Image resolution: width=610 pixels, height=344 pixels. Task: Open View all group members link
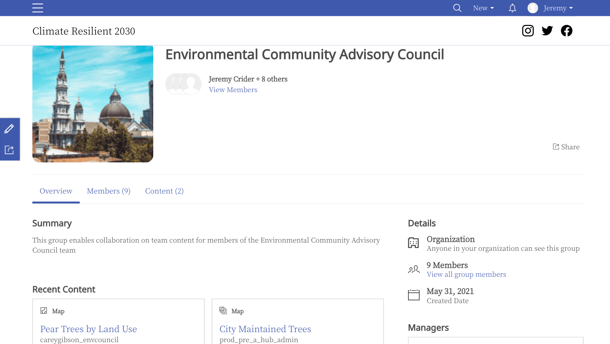[466, 274]
